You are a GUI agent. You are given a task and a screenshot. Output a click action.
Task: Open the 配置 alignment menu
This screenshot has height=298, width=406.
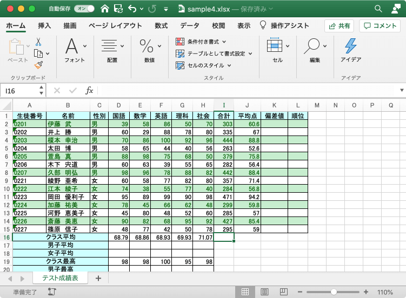point(112,50)
